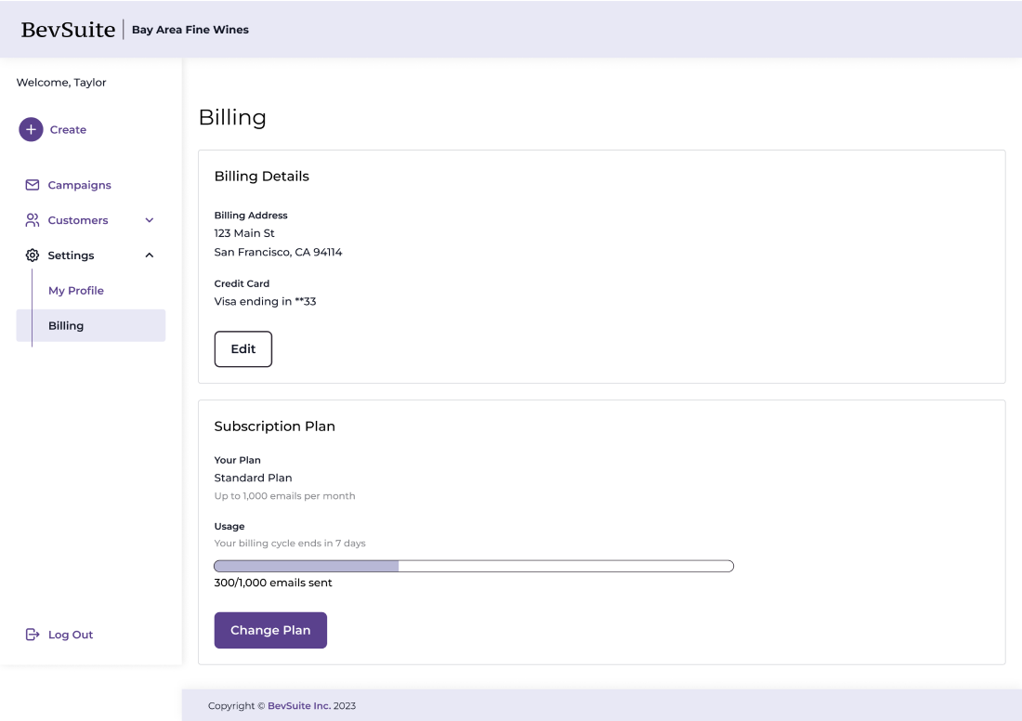The width and height of the screenshot is (1022, 721).
Task: Click the purple plus Create icon
Action: 31,130
